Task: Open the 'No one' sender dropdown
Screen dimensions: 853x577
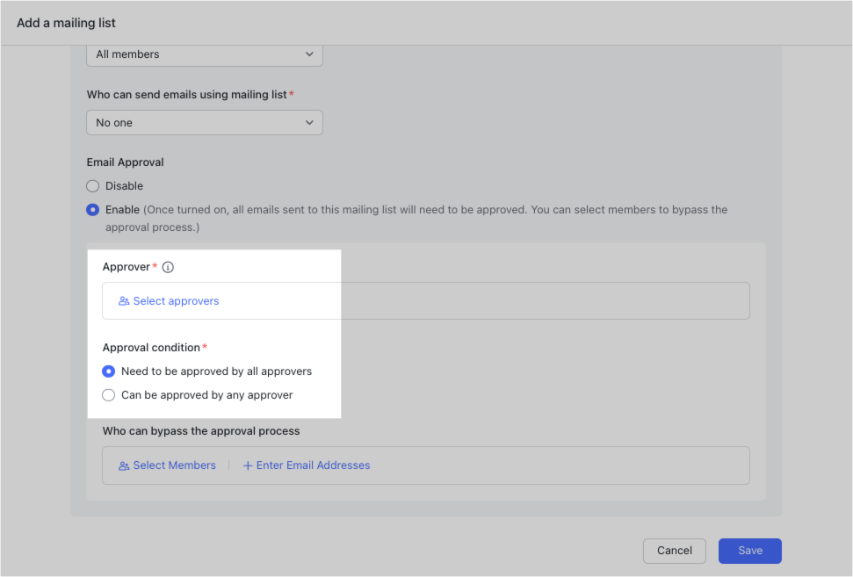Action: (x=204, y=122)
